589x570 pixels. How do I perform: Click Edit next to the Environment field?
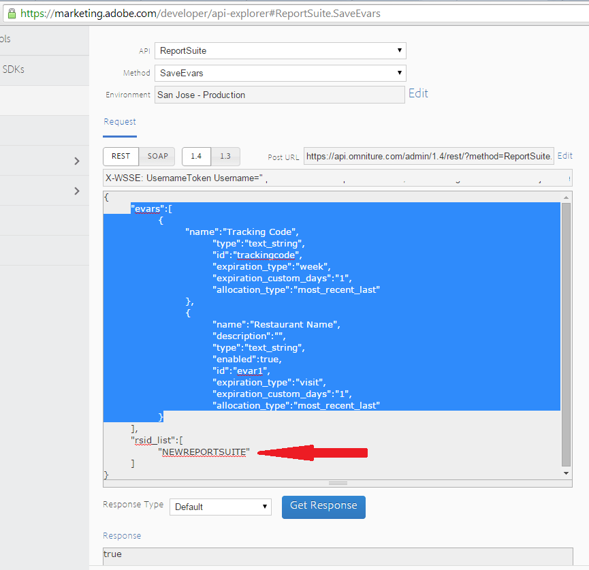click(x=418, y=93)
